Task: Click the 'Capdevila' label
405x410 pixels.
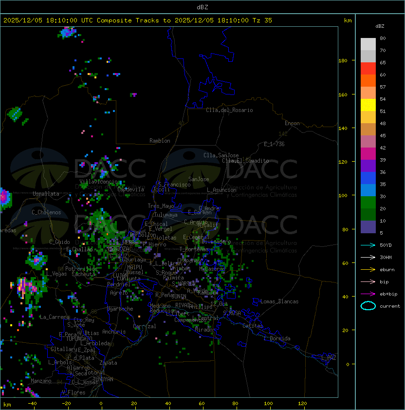Action: point(130,189)
